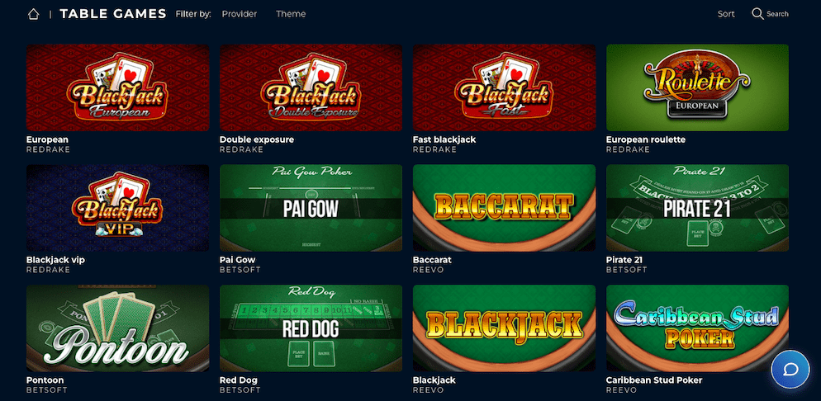Click the Table Games heading
Image resolution: width=821 pixels, height=401 pixels.
point(113,14)
